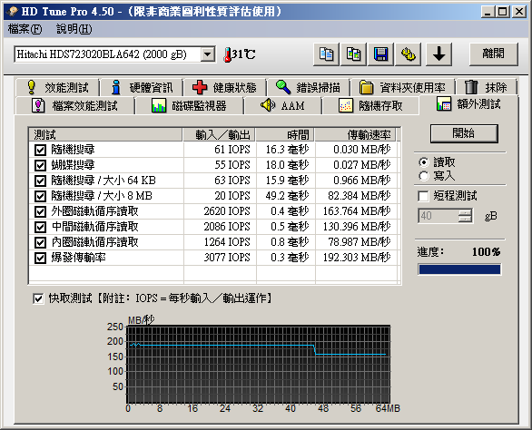The width and height of the screenshot is (532, 430).
Task: Switch to the 抹除 tab
Action: 487,87
